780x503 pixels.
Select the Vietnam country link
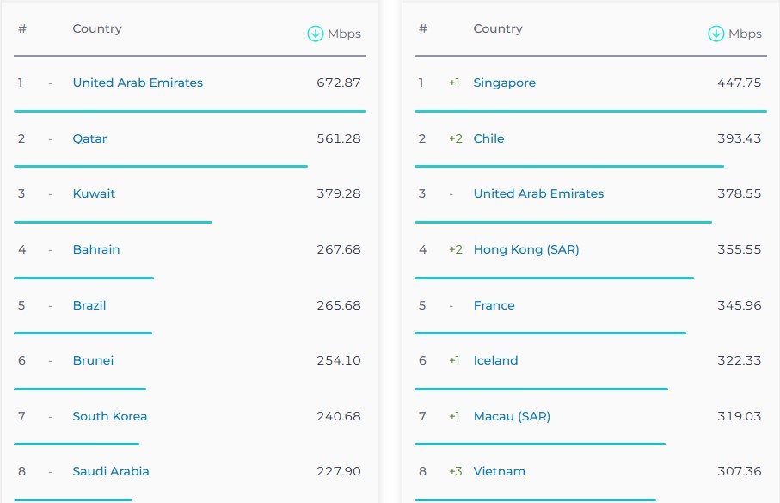tap(499, 472)
